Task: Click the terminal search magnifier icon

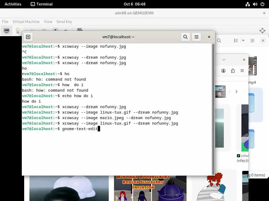Action: 185,37
